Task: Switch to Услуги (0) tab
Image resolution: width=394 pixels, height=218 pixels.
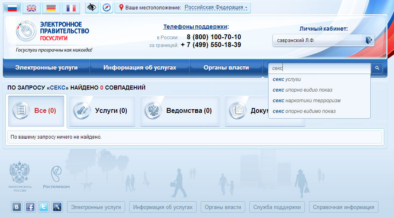Action: click(102, 110)
